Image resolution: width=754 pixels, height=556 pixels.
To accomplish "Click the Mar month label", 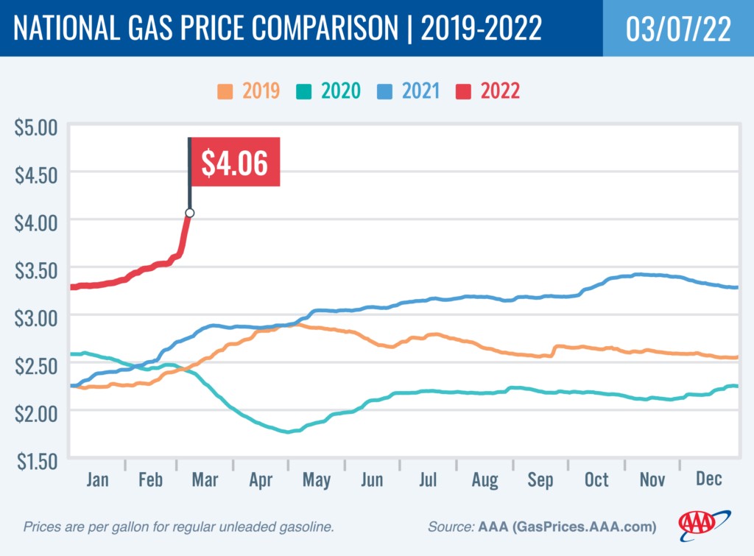I will click(x=205, y=479).
